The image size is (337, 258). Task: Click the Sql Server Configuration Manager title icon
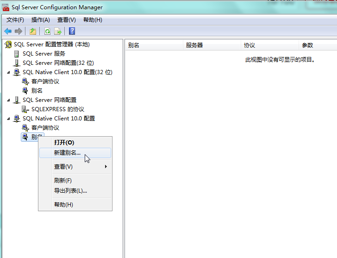pos(6,7)
